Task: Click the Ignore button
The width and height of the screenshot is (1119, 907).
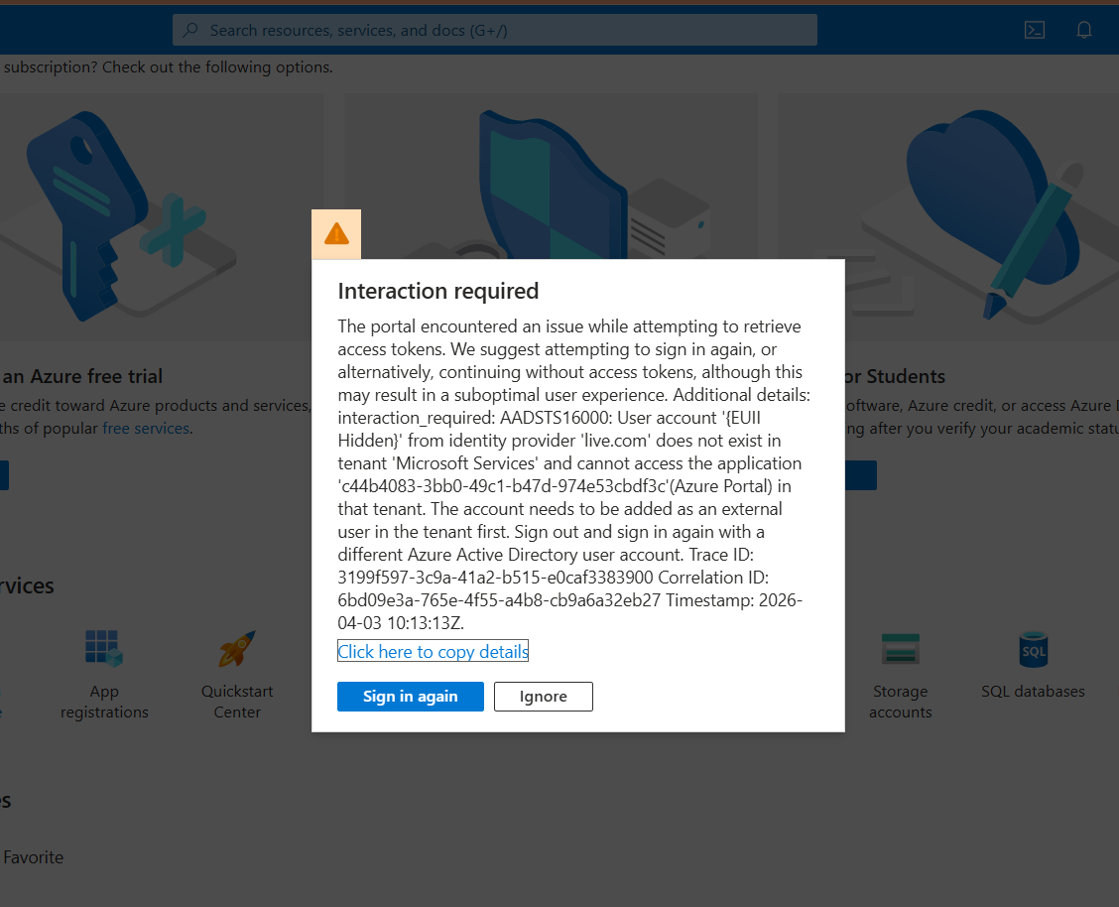Action: 543,697
